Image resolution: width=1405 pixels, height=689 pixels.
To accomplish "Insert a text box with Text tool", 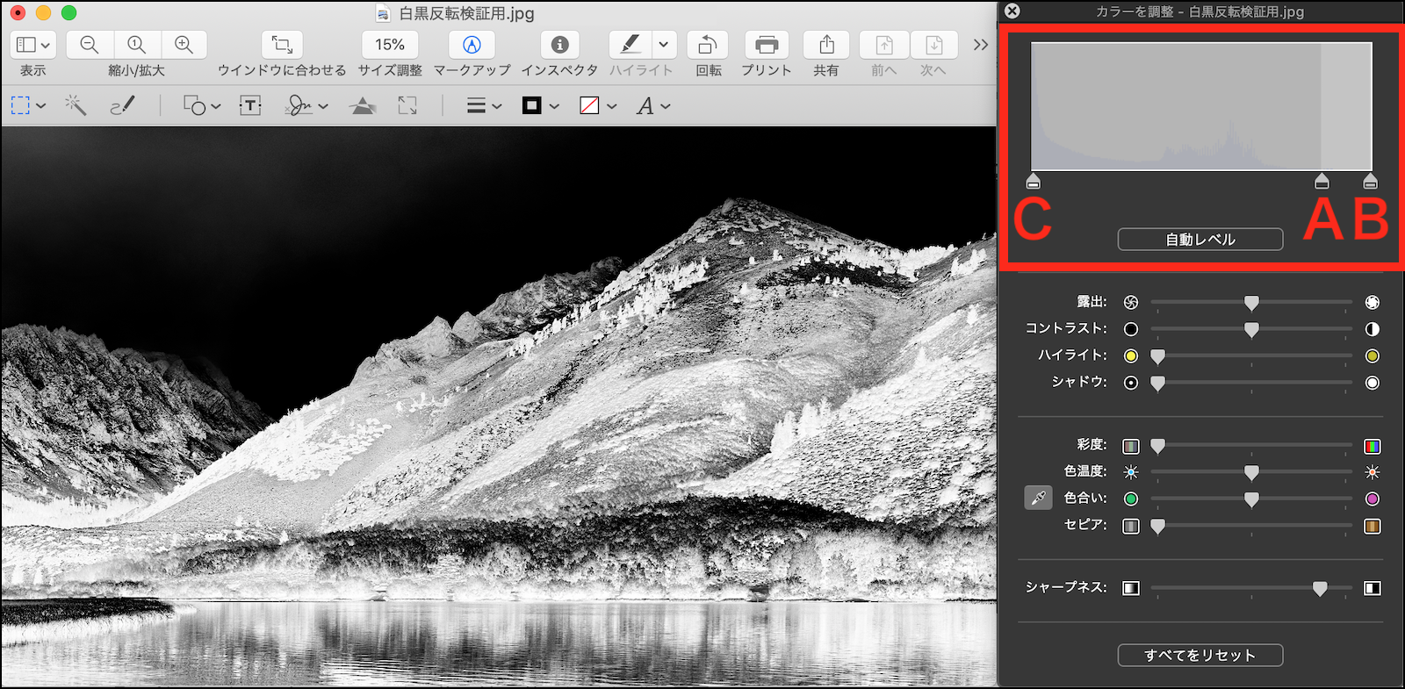I will tap(250, 106).
